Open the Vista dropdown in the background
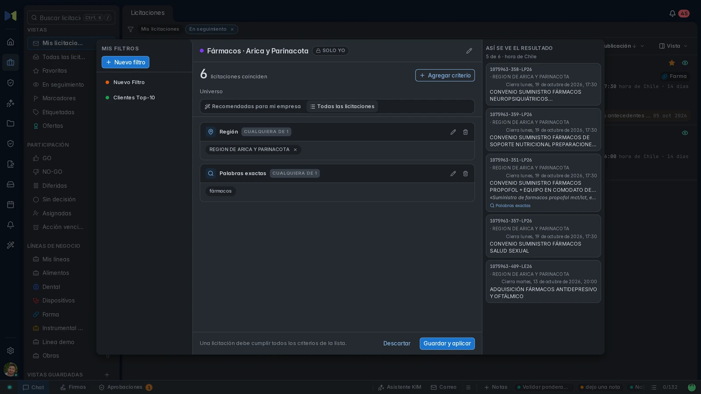Viewport: 701px width, 394px height. 673,46
